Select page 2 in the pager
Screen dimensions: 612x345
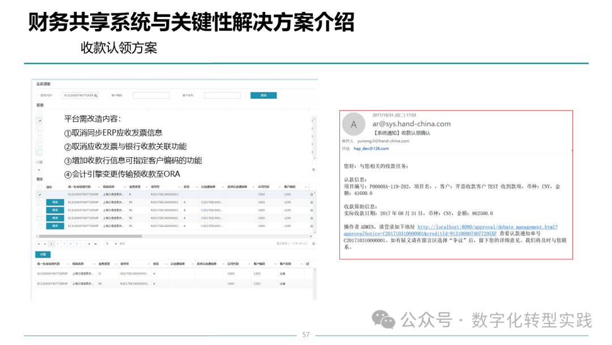point(58,244)
